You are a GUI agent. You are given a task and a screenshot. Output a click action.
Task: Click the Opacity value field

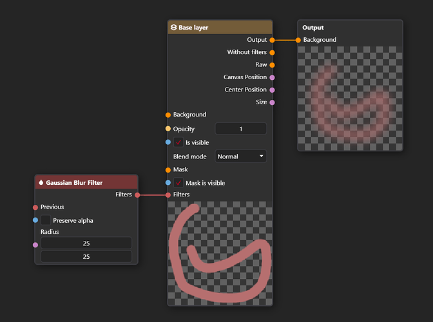[240, 129]
